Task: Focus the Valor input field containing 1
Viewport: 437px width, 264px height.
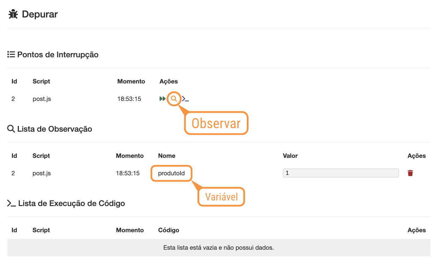Action: tap(341, 173)
